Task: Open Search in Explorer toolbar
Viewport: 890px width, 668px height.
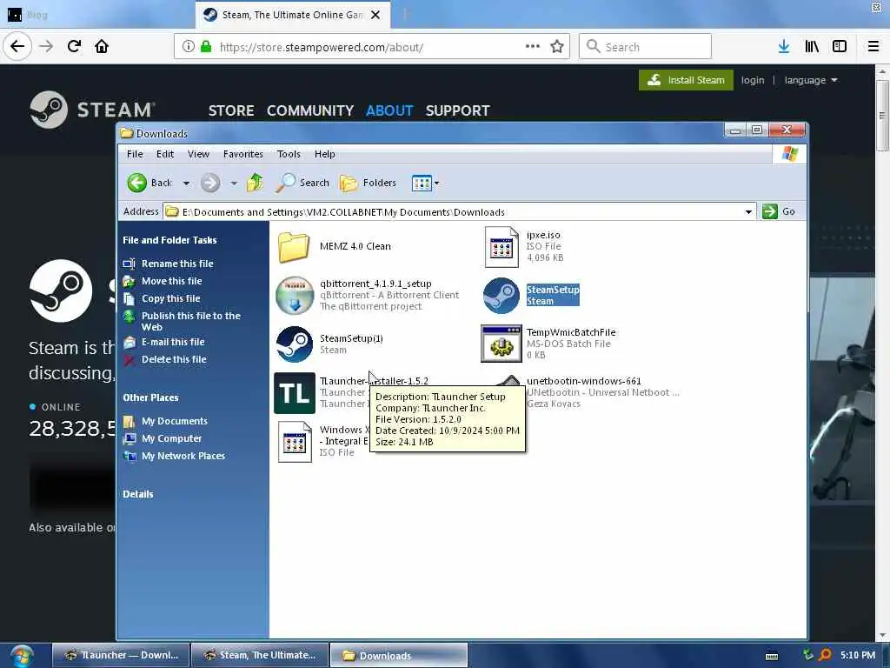Action: click(302, 183)
